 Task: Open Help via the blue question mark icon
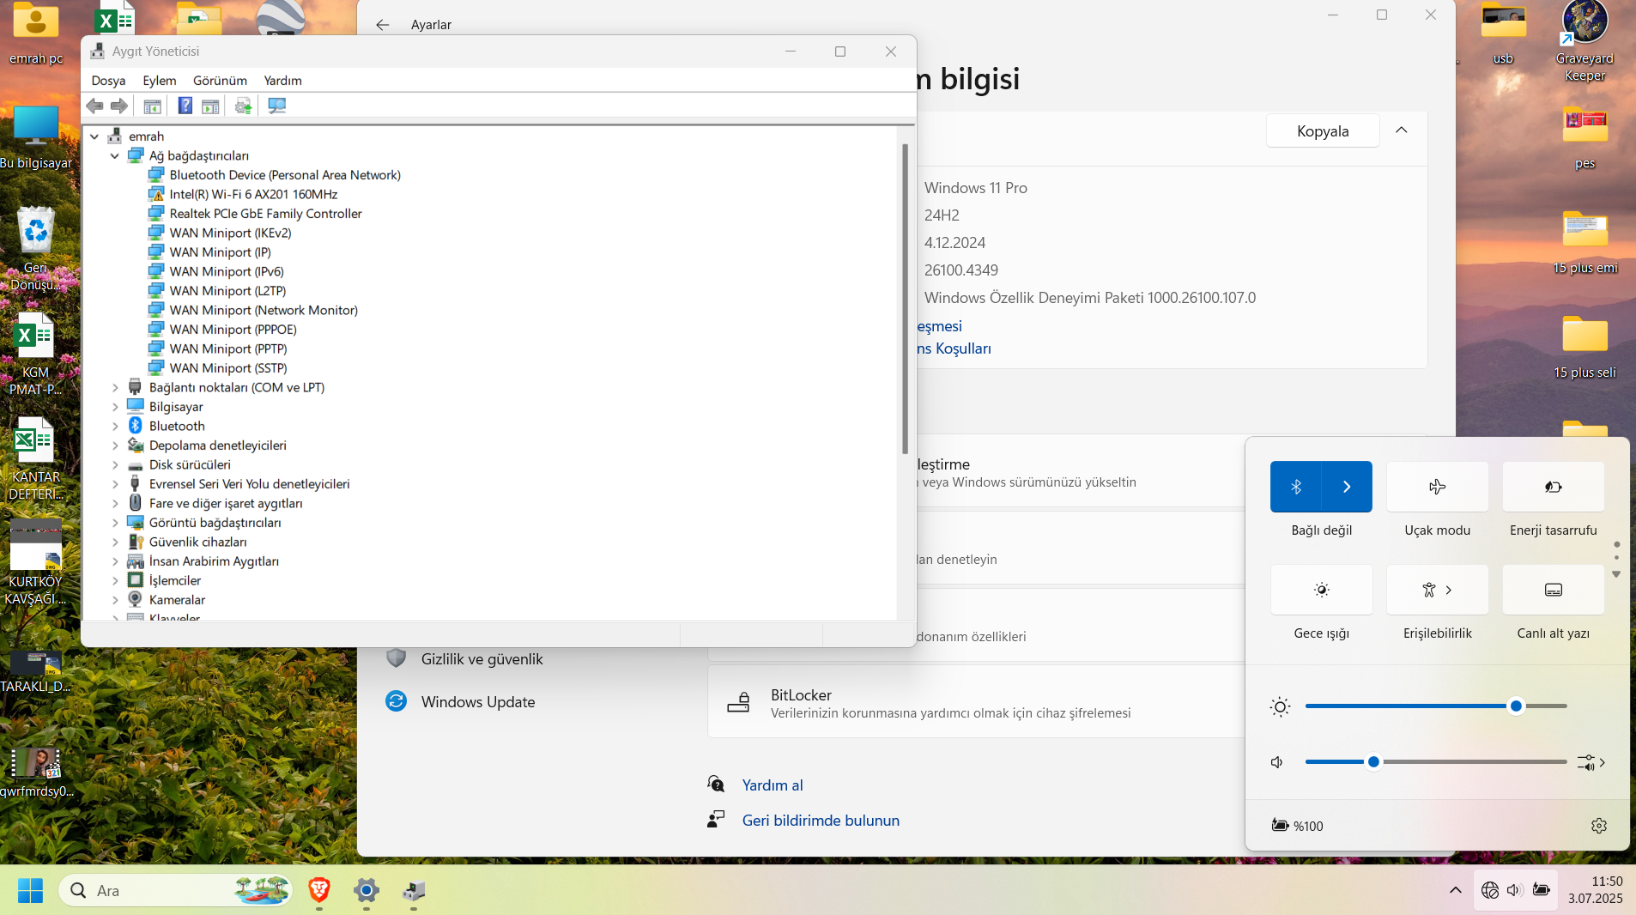coord(185,106)
